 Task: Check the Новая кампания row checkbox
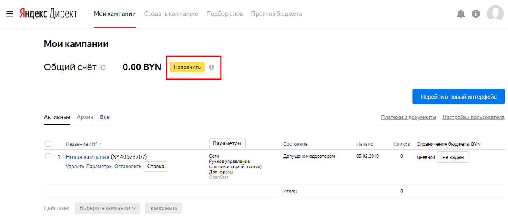(x=48, y=156)
